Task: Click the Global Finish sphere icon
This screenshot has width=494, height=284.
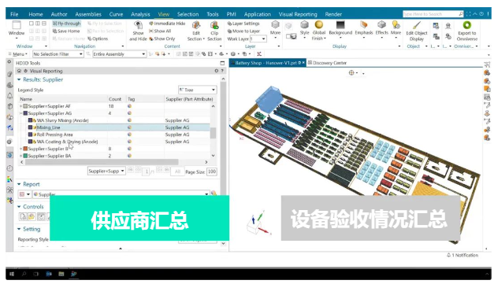Action: tap(319, 25)
